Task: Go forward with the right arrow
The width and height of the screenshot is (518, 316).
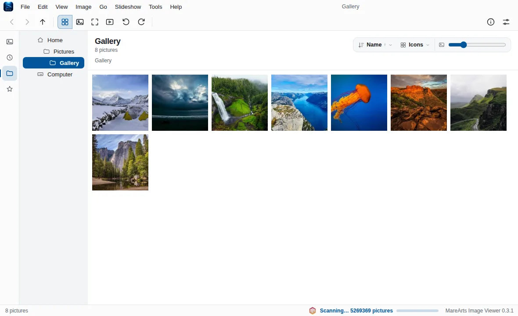Action: point(27,22)
